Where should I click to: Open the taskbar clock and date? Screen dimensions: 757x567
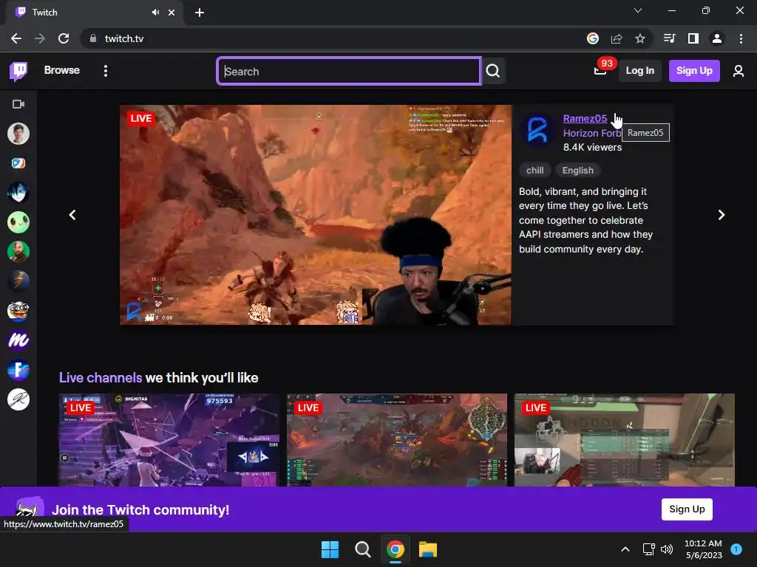(704, 549)
